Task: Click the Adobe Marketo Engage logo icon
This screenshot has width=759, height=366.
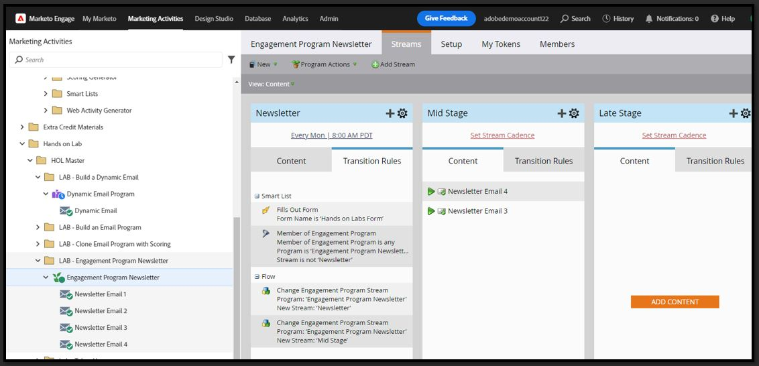Action: (x=20, y=19)
